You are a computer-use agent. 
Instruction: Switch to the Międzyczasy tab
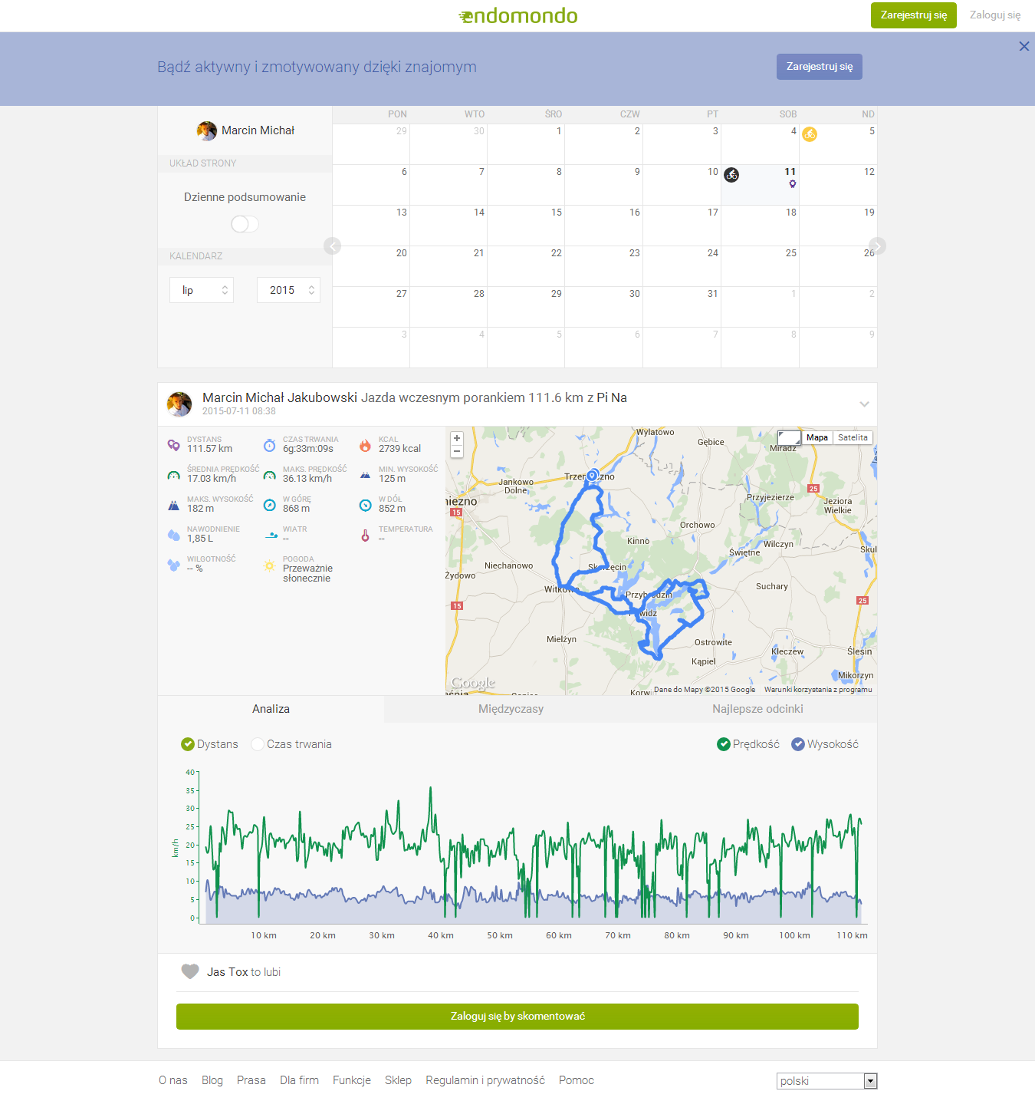(511, 709)
